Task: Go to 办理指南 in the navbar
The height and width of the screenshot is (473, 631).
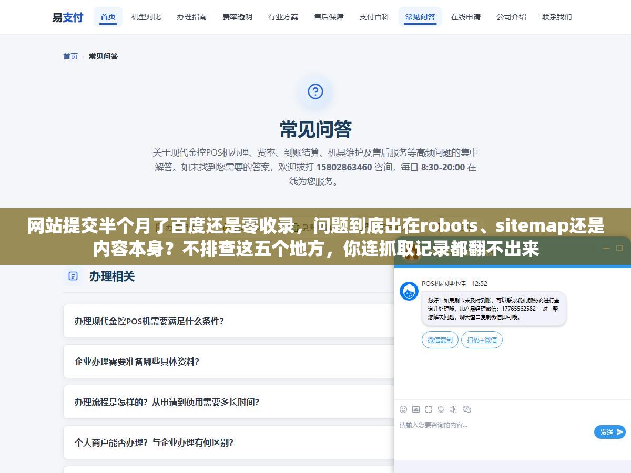Action: [192, 17]
